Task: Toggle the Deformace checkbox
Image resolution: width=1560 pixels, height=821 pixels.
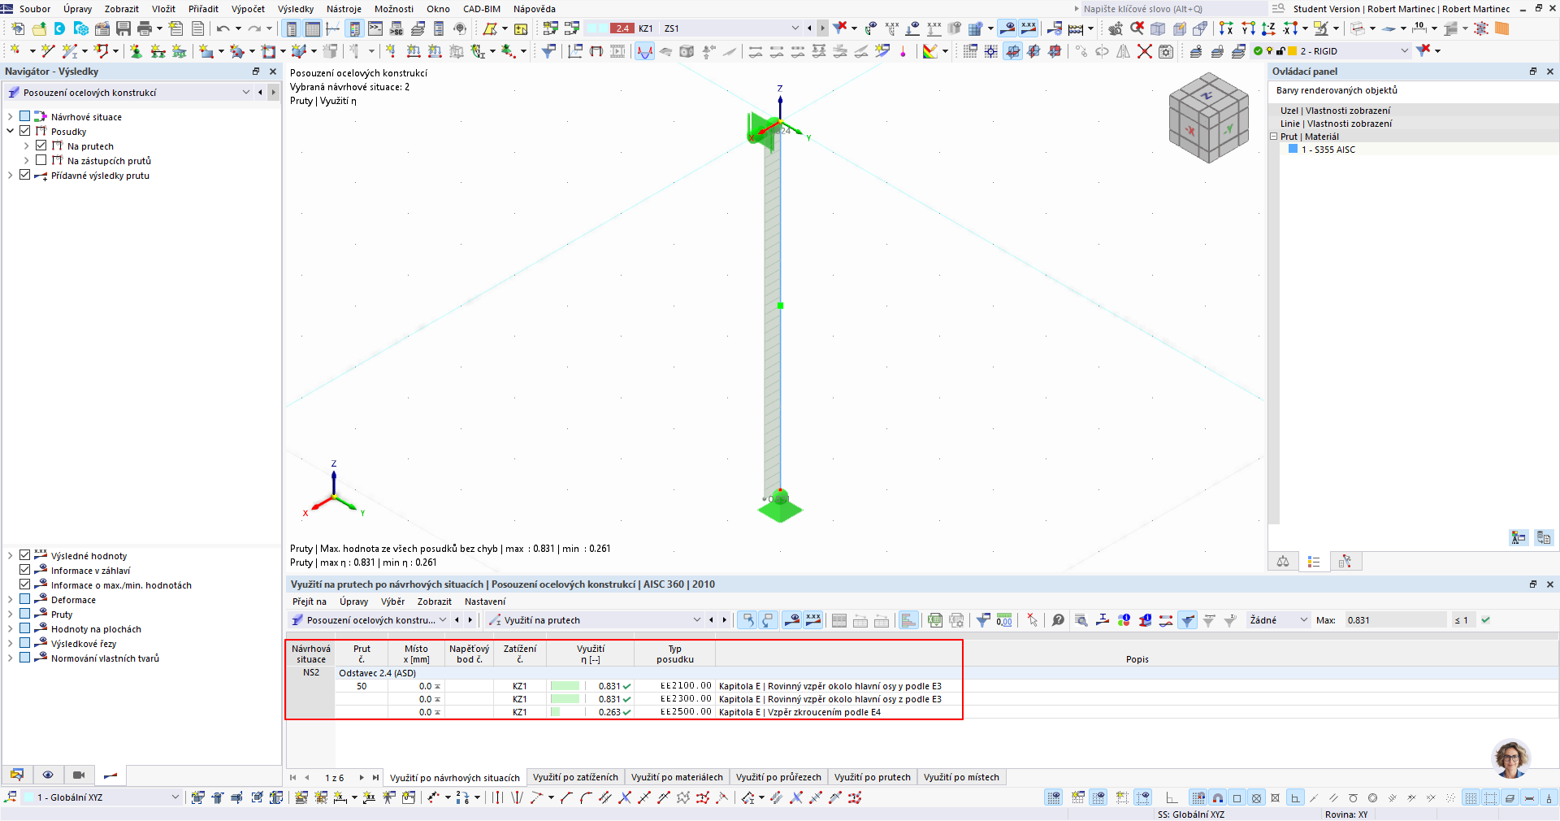Action: (25, 599)
